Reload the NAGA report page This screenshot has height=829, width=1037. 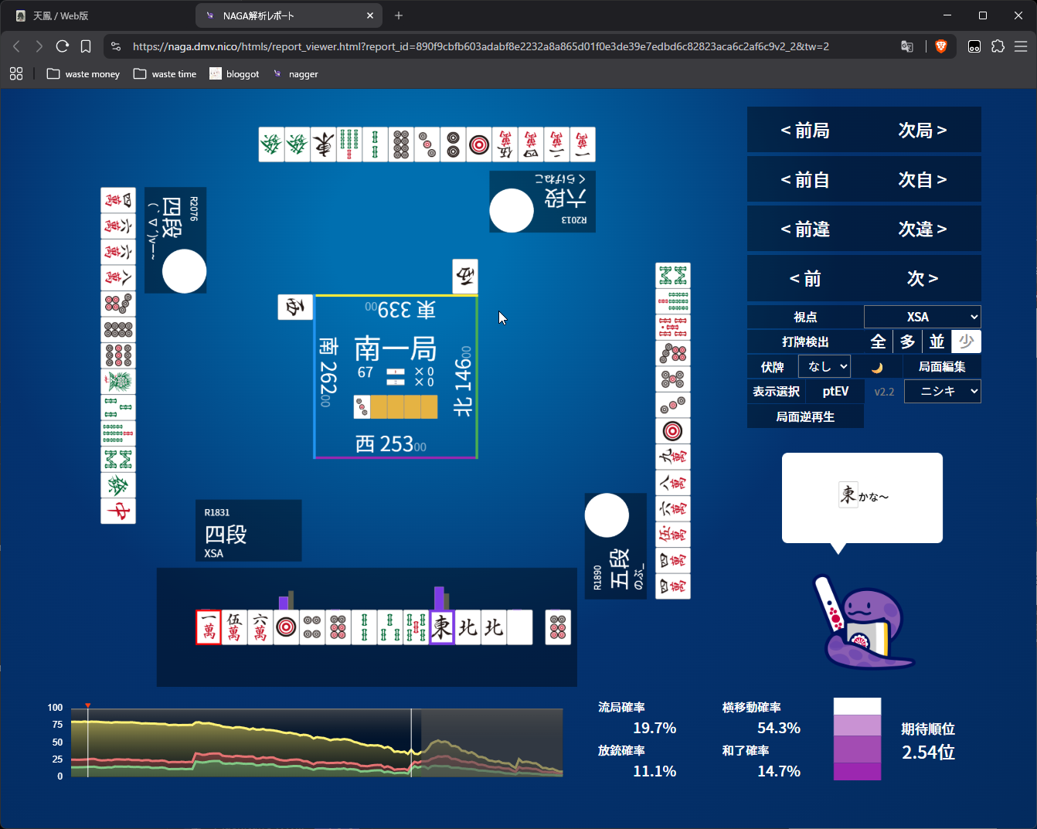coord(63,46)
